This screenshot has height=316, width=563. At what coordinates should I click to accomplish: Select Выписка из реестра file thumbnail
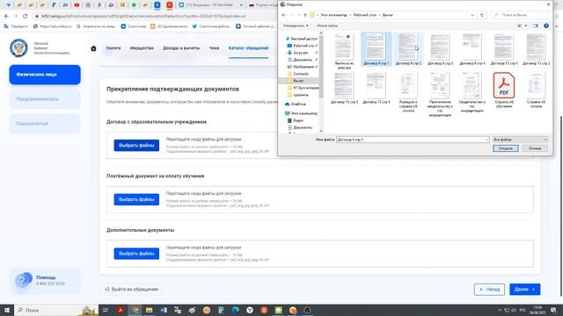344,51
